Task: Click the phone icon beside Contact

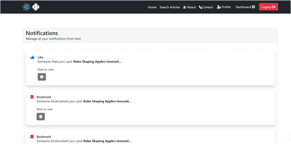Action: coord(200,7)
